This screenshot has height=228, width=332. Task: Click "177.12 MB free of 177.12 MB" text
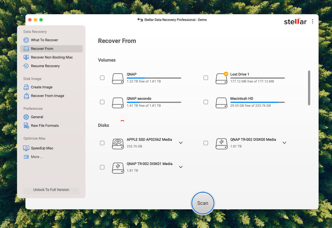pyautogui.click(x=252, y=81)
